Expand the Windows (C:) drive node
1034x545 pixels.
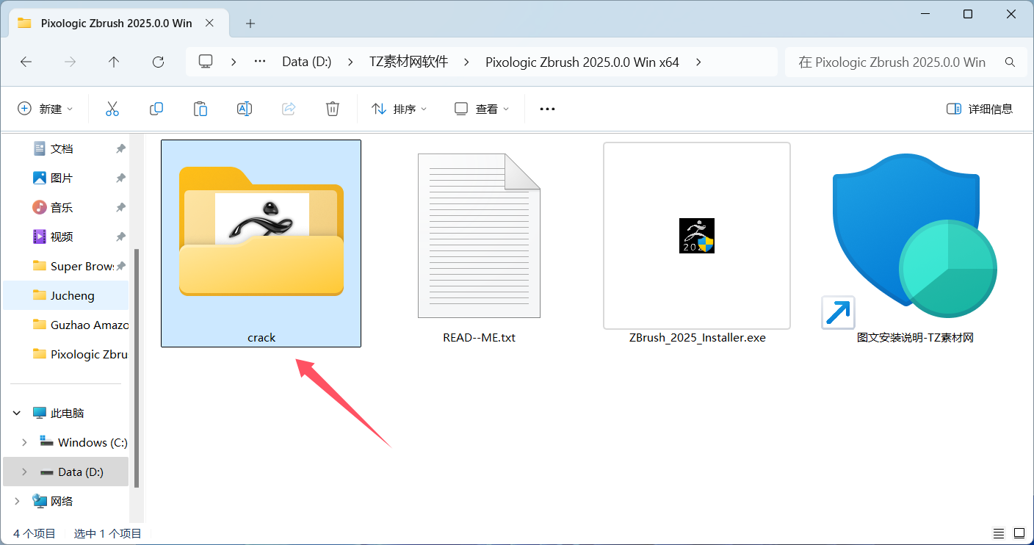click(x=24, y=442)
